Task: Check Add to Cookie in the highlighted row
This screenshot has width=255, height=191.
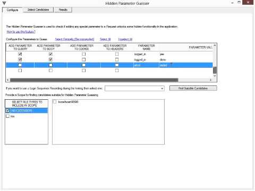Action: [x=84, y=65]
